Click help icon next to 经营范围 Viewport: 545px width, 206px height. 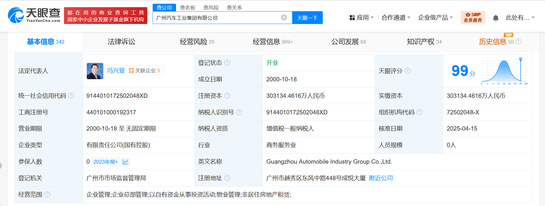47,194
